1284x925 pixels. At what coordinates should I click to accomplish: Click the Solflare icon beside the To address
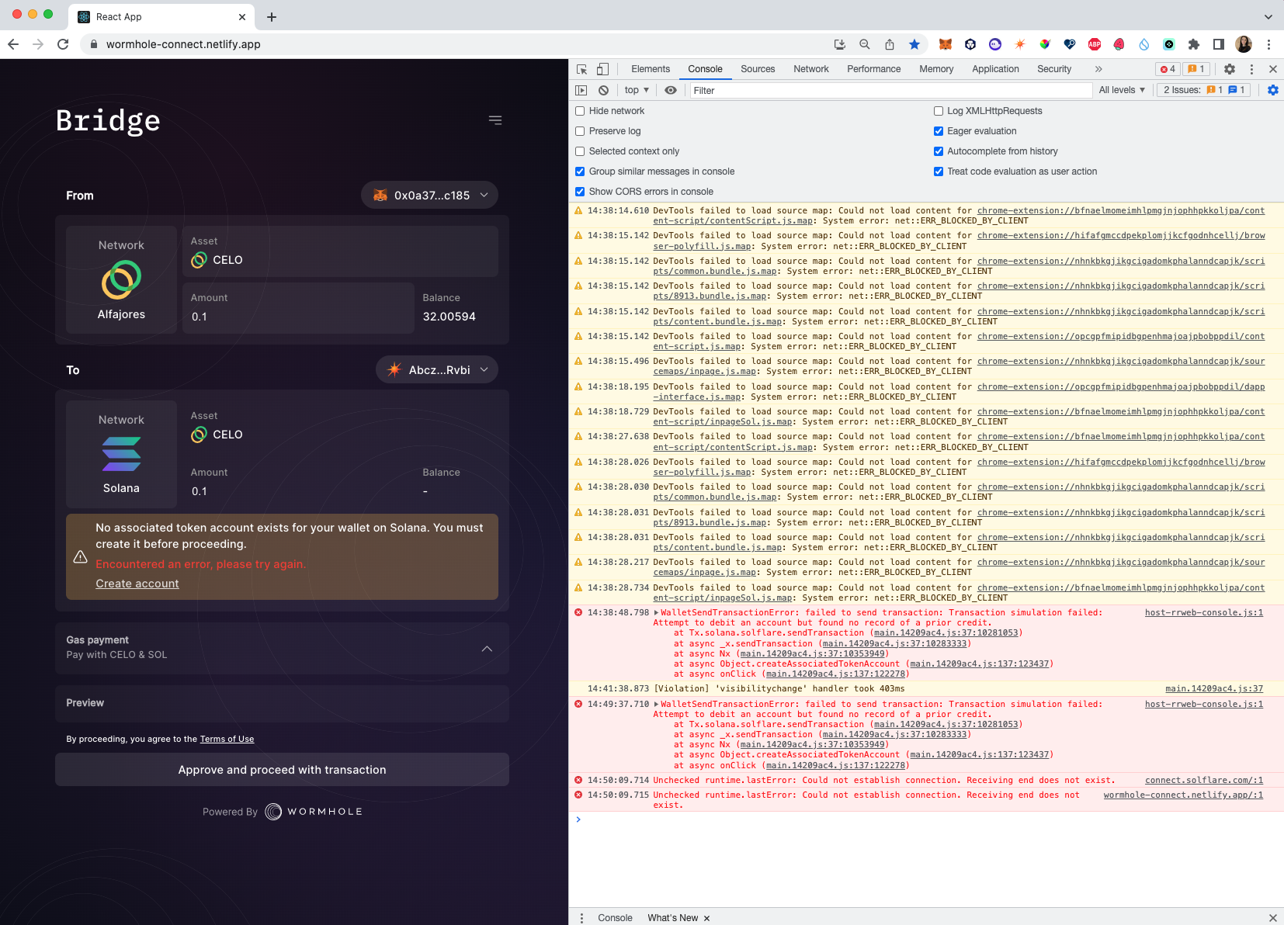pyautogui.click(x=394, y=369)
